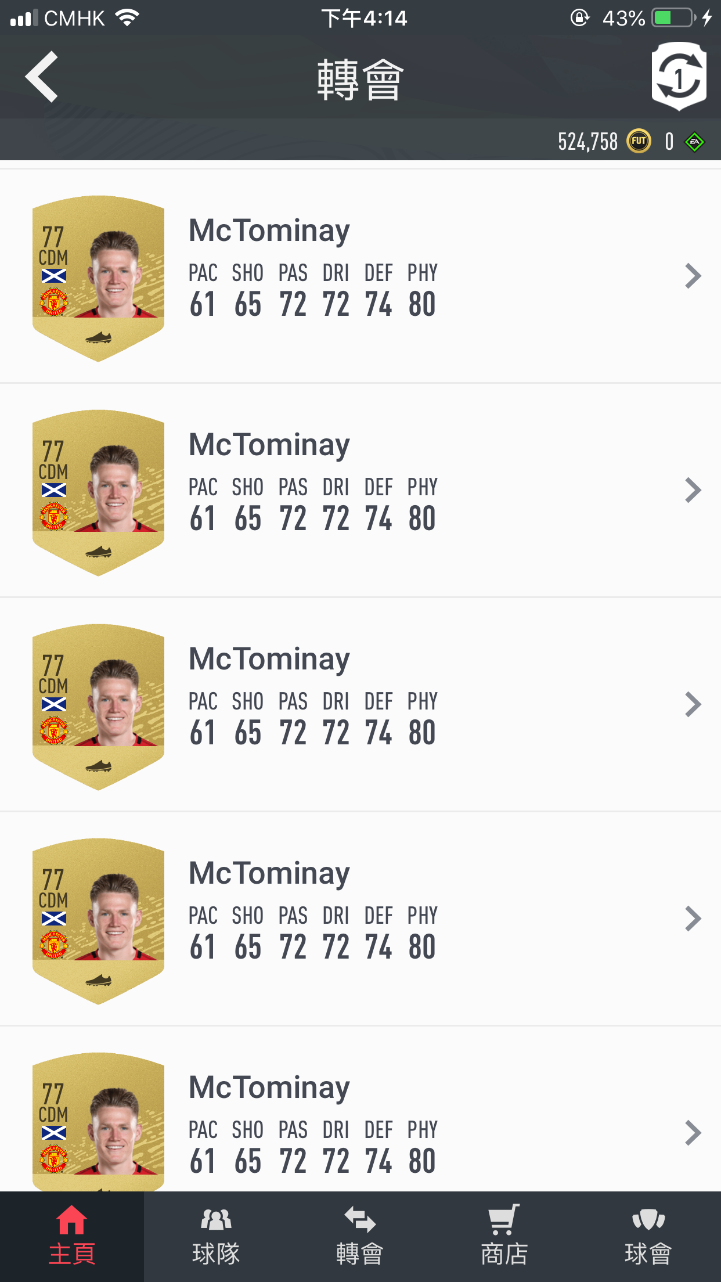The width and height of the screenshot is (721, 1282).
Task: Tap the back arrow in header
Action: point(42,77)
